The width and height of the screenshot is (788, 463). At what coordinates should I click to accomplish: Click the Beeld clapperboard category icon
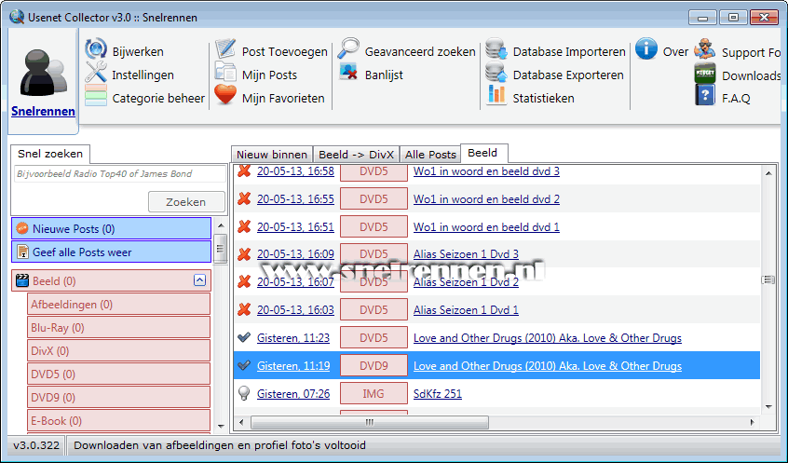point(22,280)
